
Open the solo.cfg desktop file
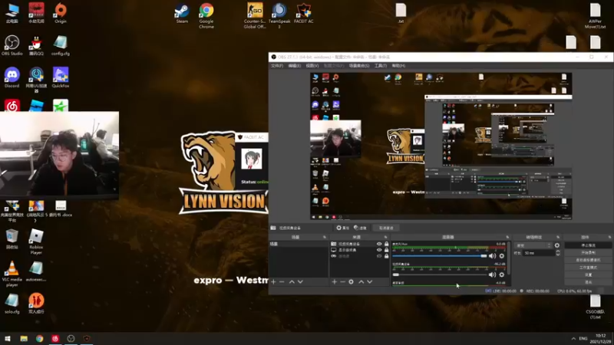[x=12, y=304]
